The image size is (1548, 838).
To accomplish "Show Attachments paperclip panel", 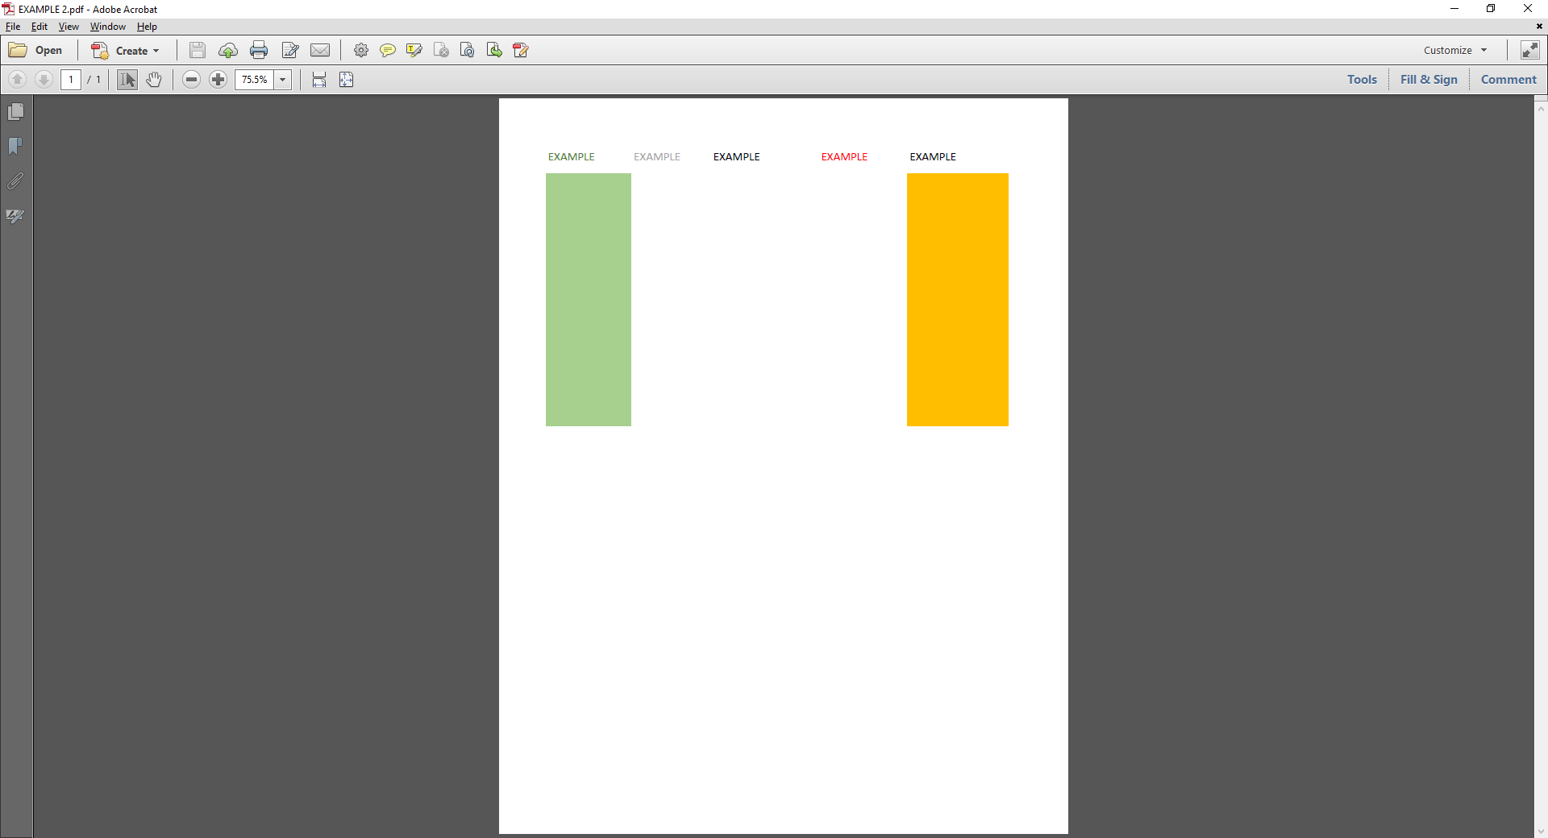I will click(x=16, y=180).
